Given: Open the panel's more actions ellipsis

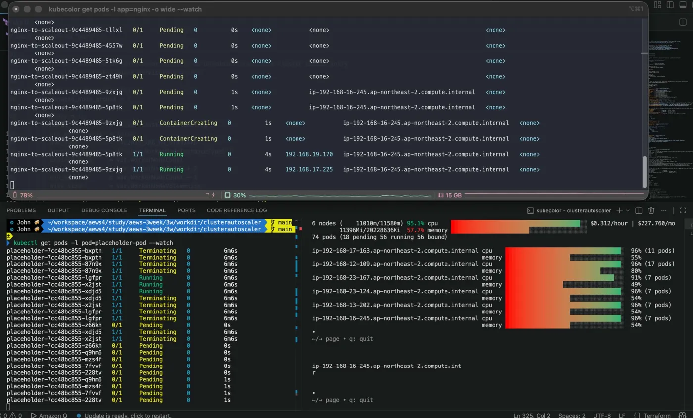Looking at the screenshot, I should (x=664, y=210).
